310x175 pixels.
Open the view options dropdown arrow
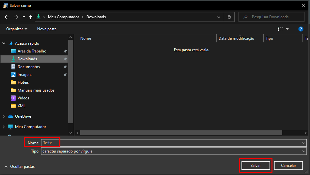(x=287, y=29)
